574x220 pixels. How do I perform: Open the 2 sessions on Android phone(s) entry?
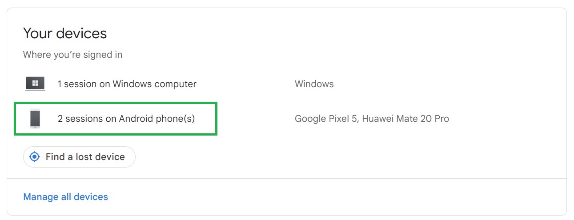(126, 119)
